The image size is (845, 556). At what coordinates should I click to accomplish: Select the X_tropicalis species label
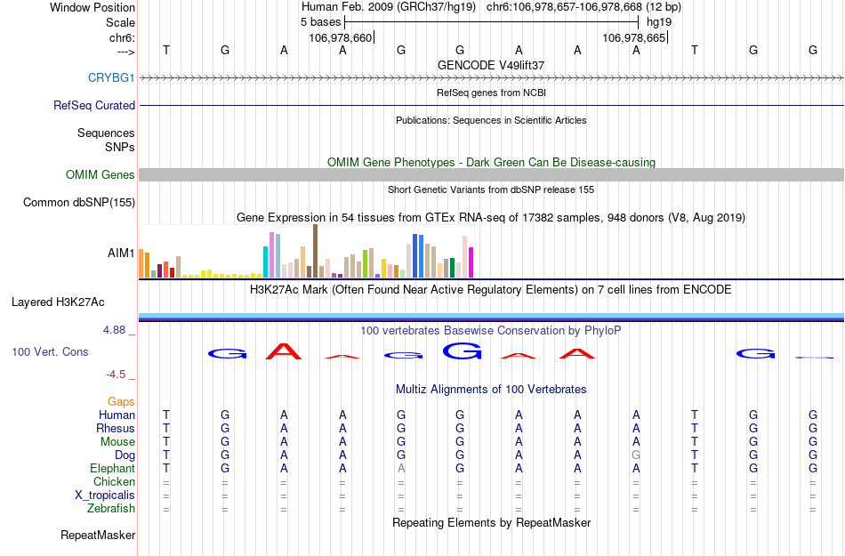105,495
